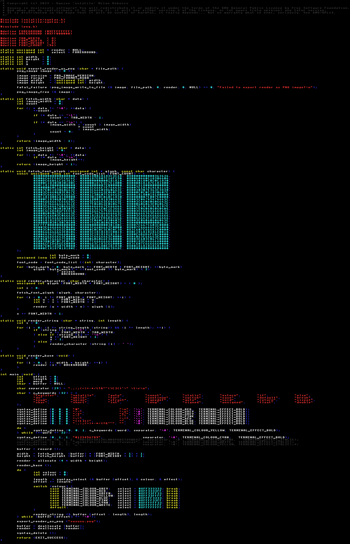Click the 'Failed to export render as PNG image' string
Screen dimensions: 350x544
coord(265,87)
